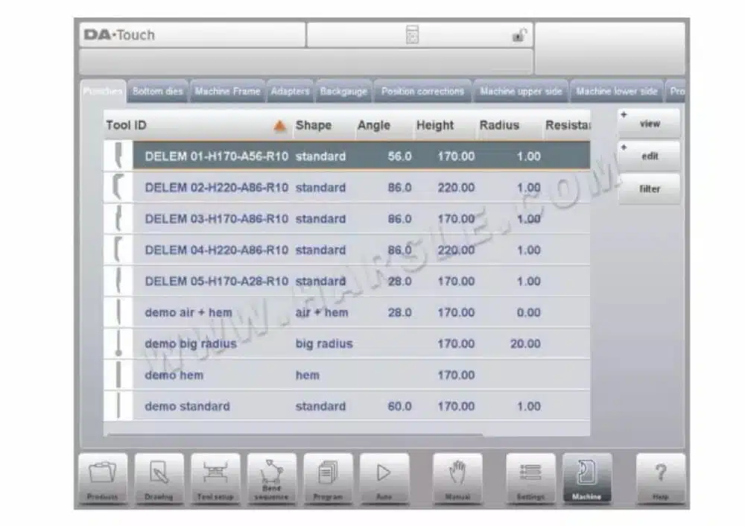
Task: Open the Machine Frame tab
Action: pyautogui.click(x=227, y=91)
